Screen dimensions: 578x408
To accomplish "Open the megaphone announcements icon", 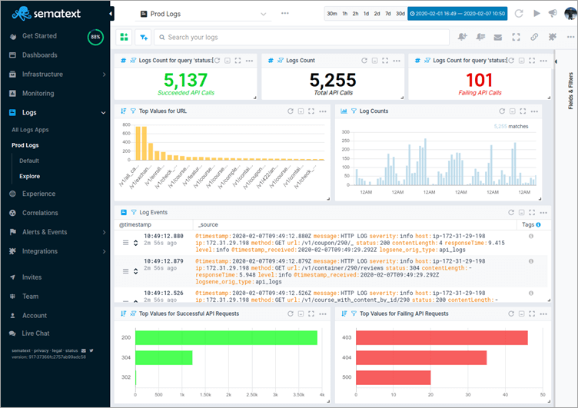I will (x=553, y=14).
